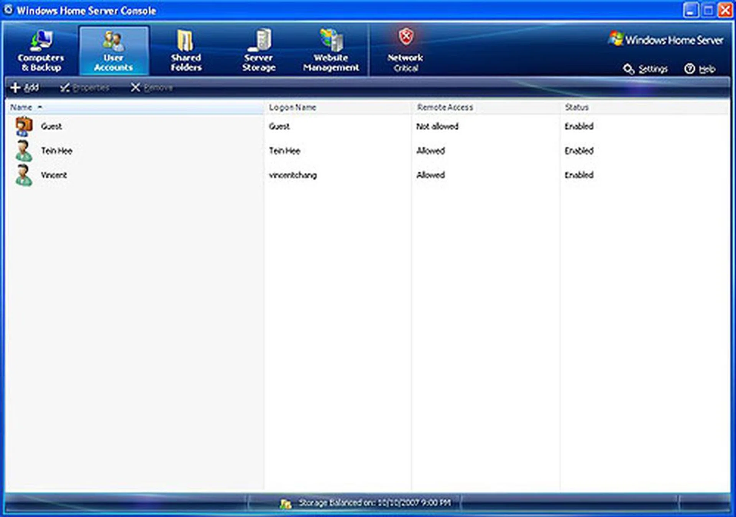This screenshot has height=517, width=736.
Task: Select the Tein Hee user row
Action: 58,151
